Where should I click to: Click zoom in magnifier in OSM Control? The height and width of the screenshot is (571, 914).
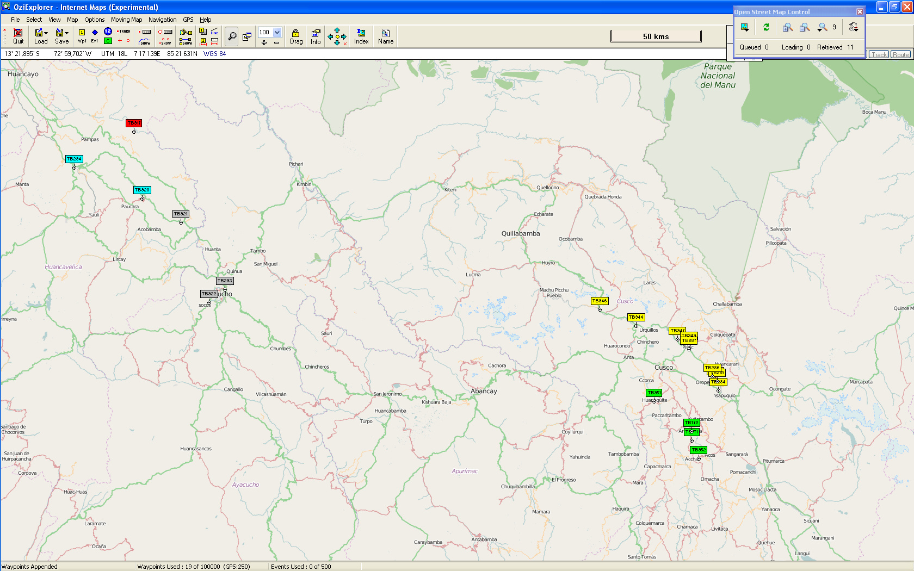[787, 27]
